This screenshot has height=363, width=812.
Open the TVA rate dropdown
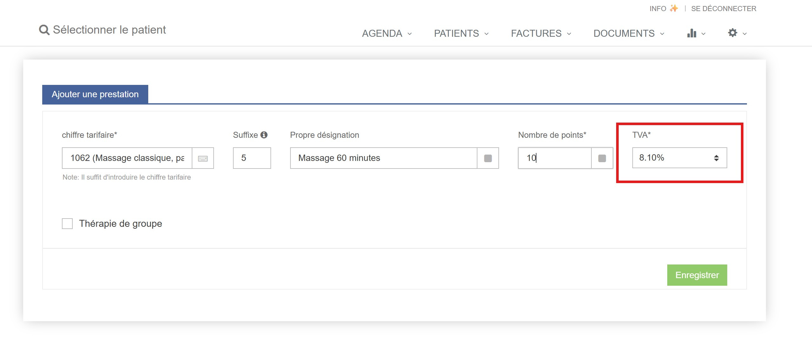point(680,158)
